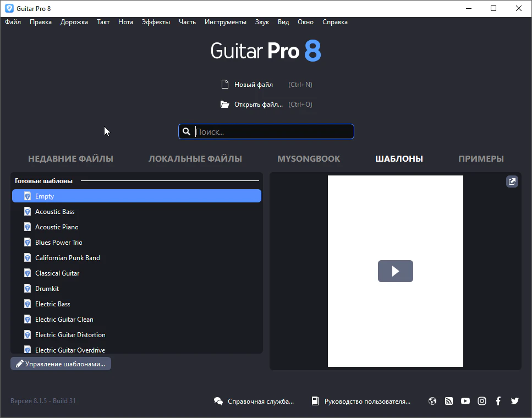The image size is (532, 418).
Task: Switch to the ПРИМЕРЫ tab
Action: [481, 158]
